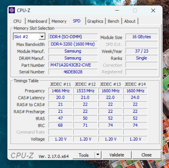The height and width of the screenshot is (168, 169).
Task: Click the 1533 MHz frequency cell
Action: (x=85, y=91)
